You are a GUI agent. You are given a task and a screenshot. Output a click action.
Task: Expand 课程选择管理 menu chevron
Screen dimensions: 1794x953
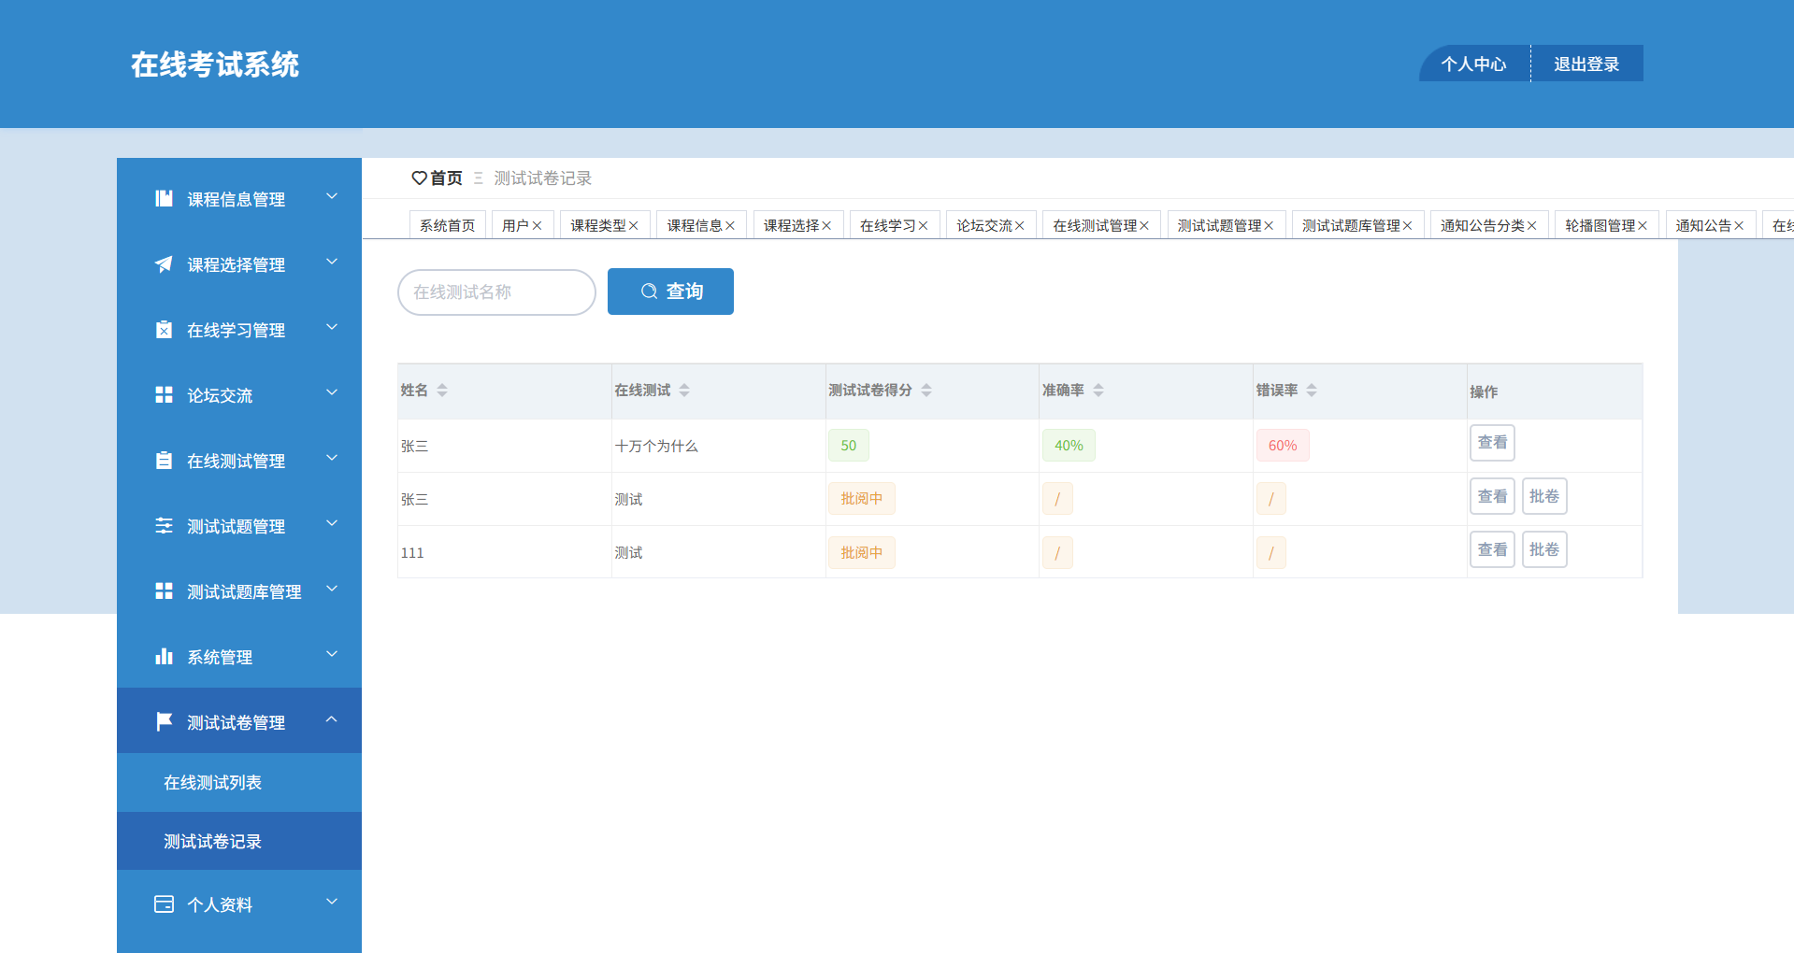click(332, 262)
